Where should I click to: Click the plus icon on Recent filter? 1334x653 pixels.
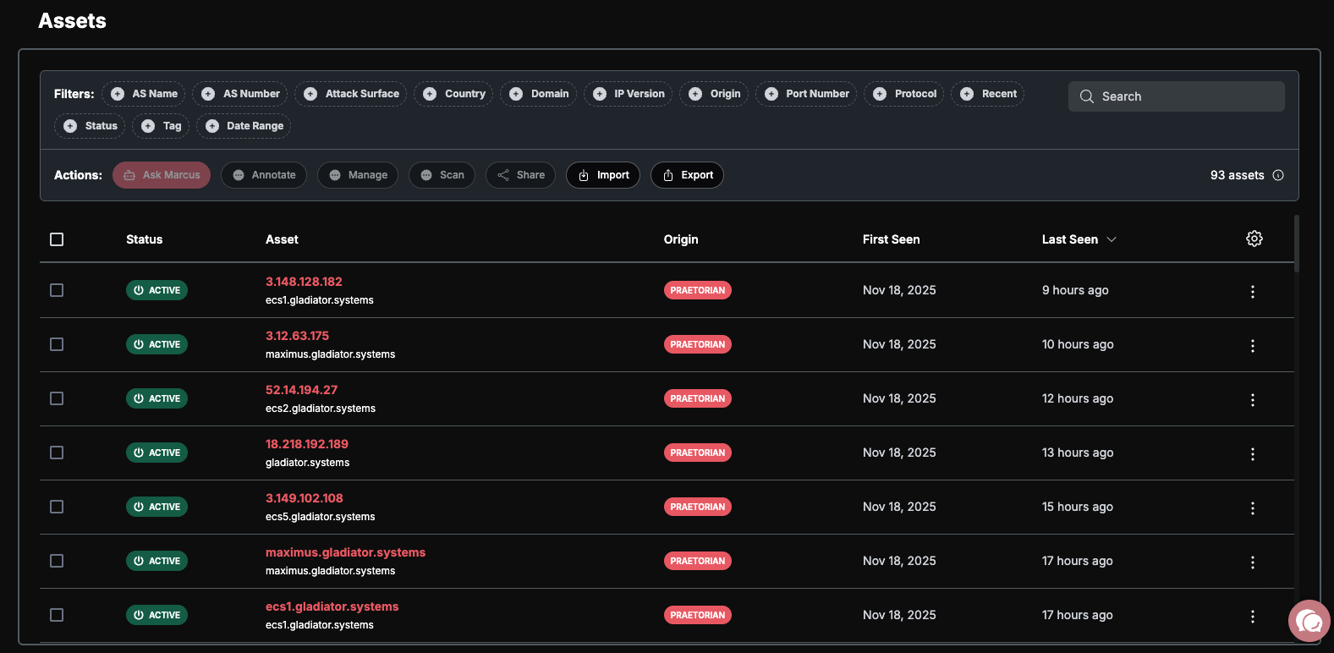point(967,94)
